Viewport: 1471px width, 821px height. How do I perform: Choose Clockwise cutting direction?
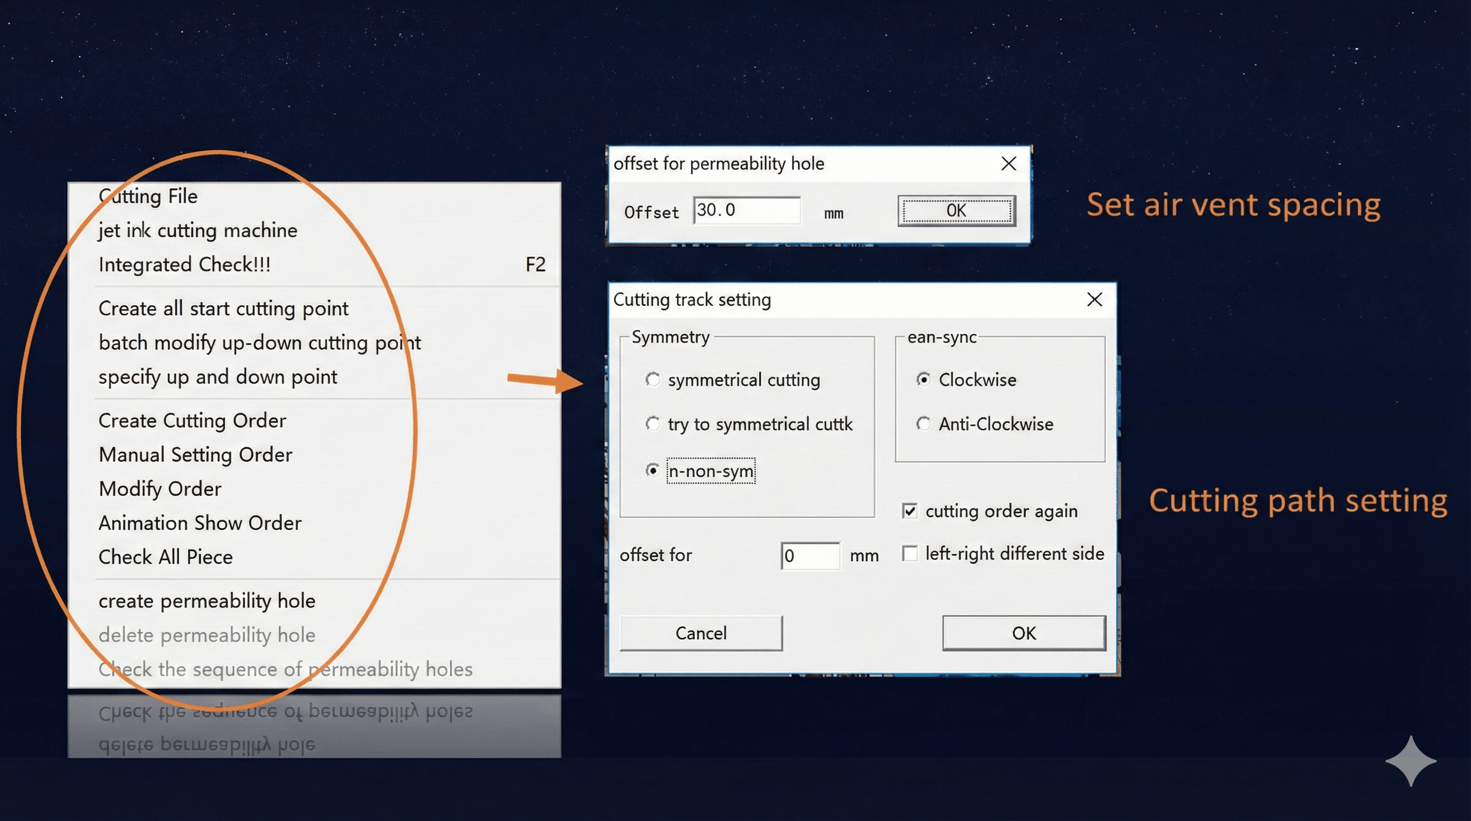924,379
